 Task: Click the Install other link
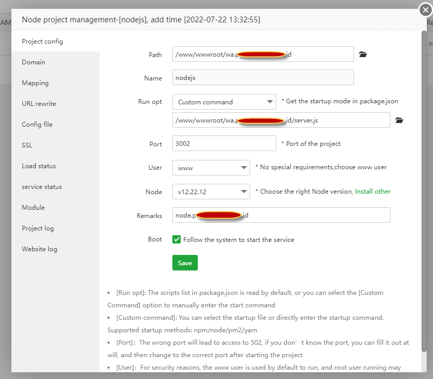pyautogui.click(x=373, y=192)
